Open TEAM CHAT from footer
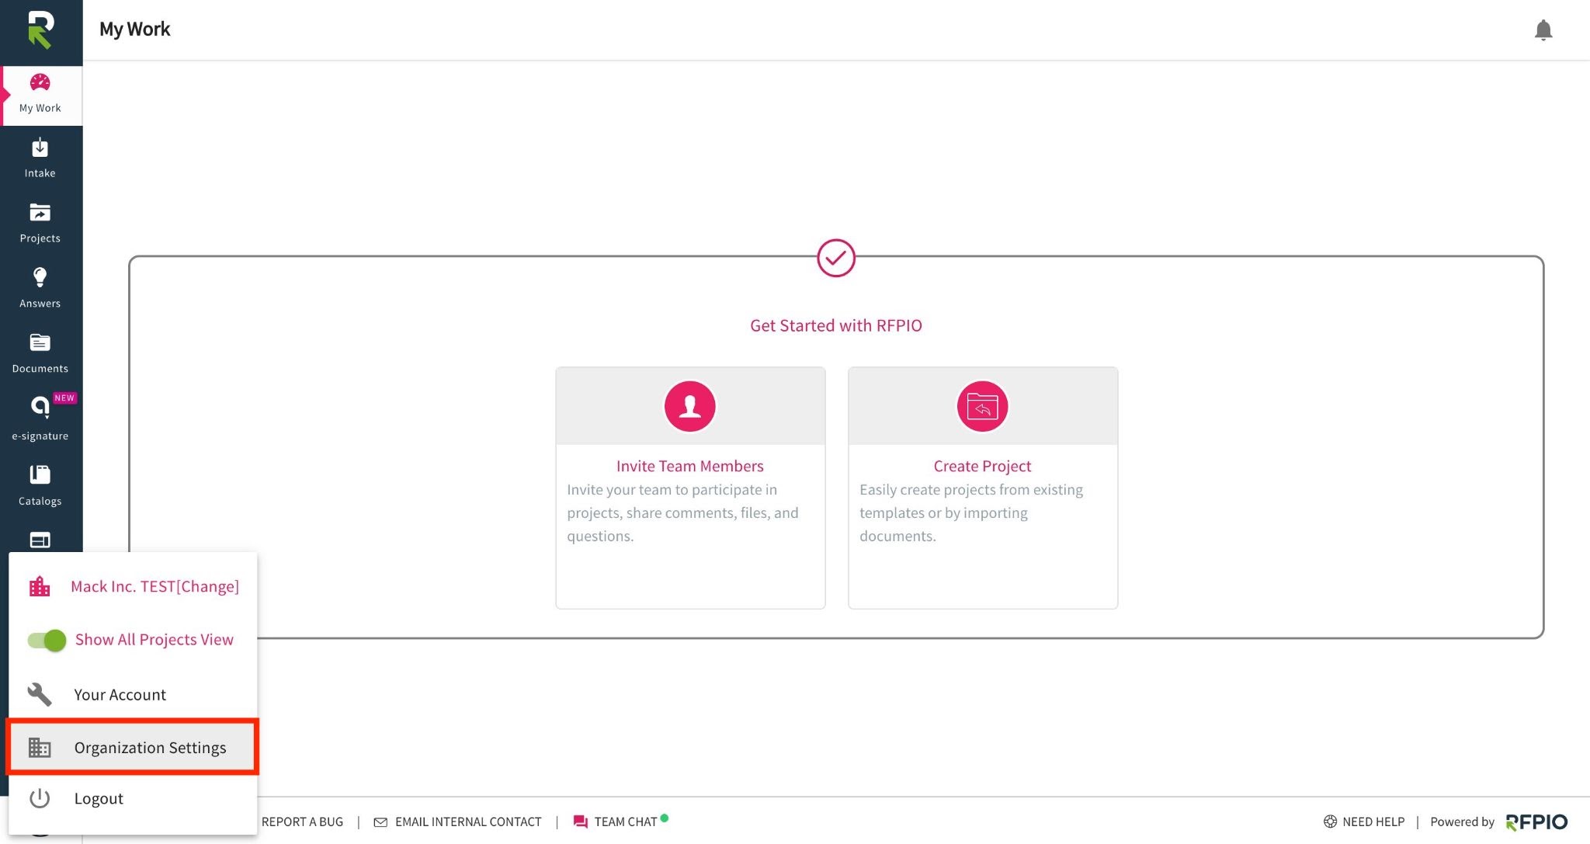 click(626, 821)
